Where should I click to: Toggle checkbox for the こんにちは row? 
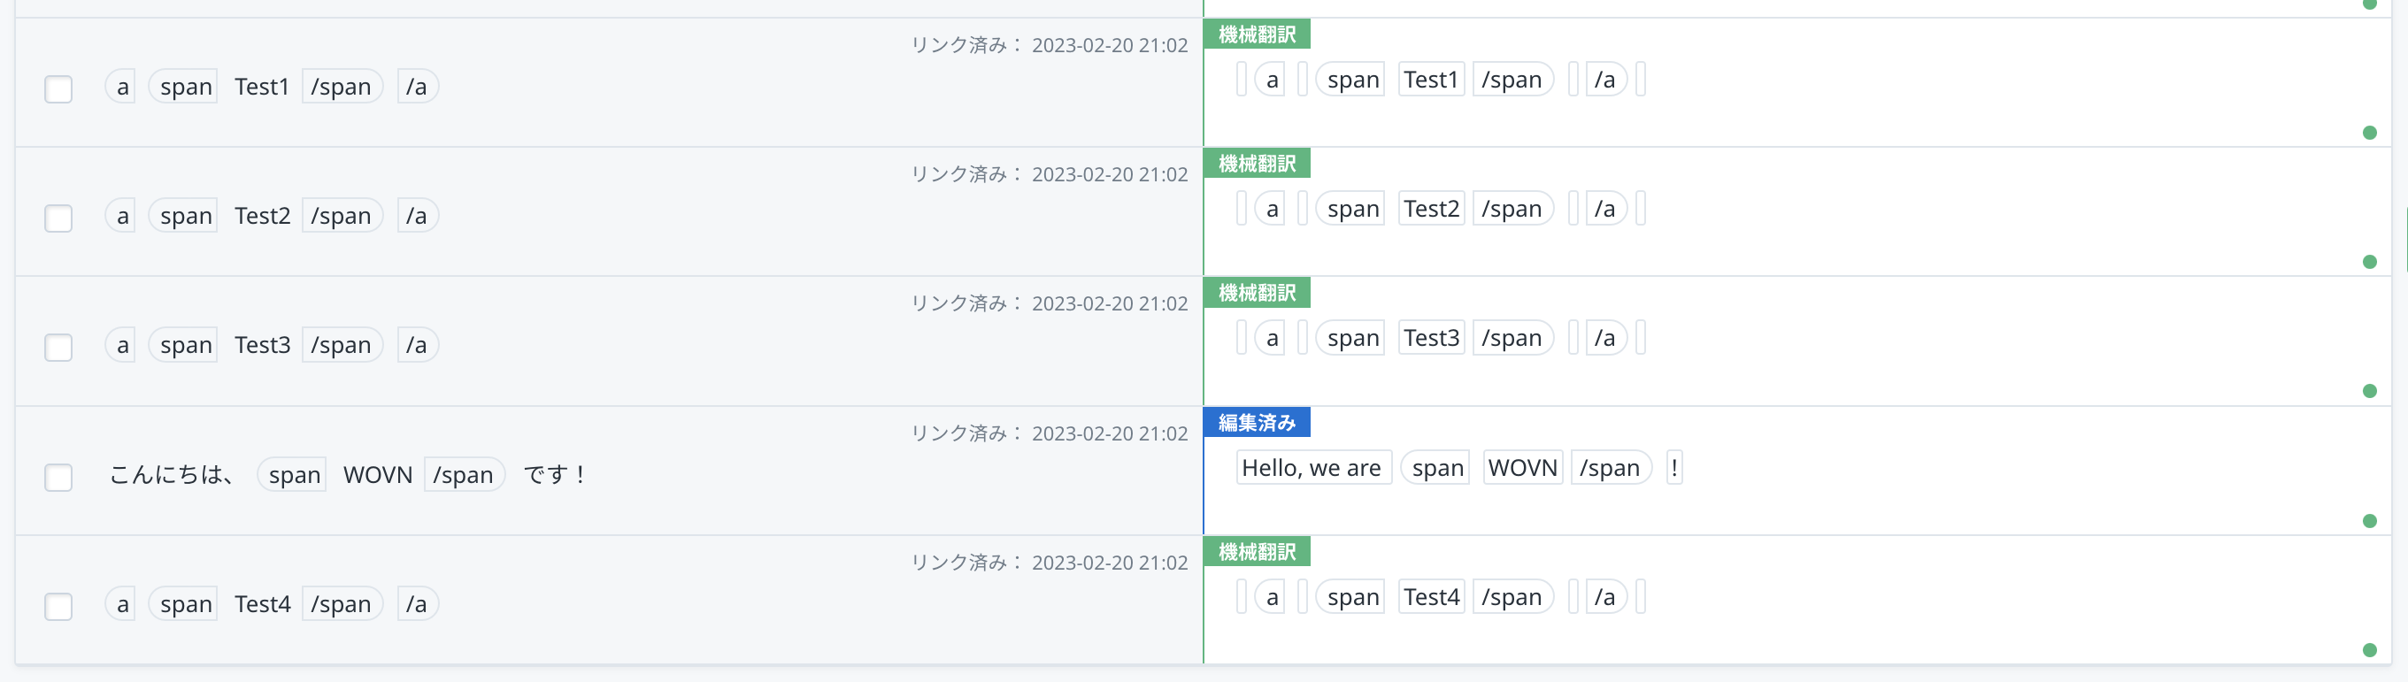tap(58, 477)
